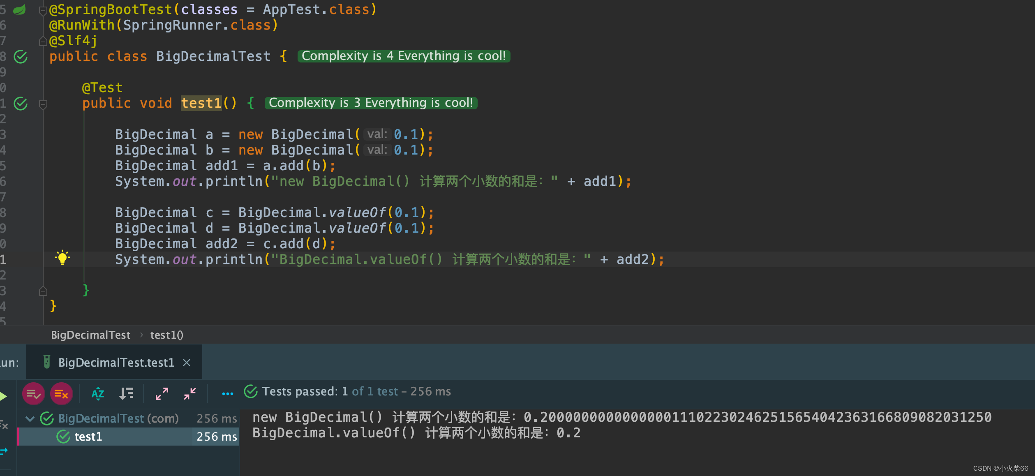
Task: Open more test runner options
Action: click(227, 394)
